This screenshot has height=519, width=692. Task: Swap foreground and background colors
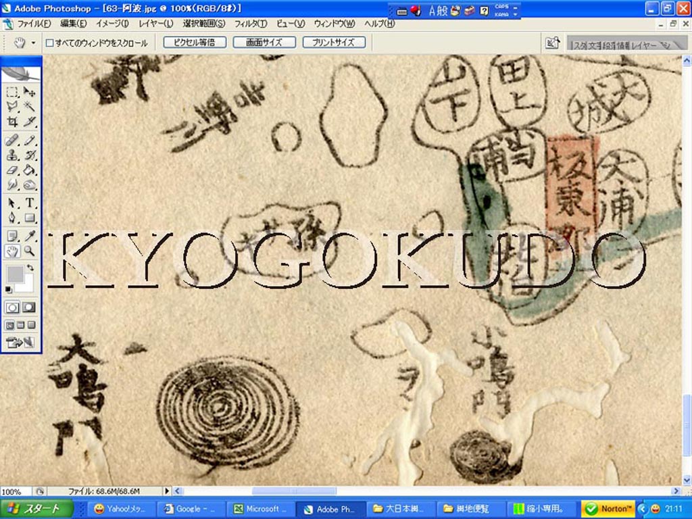[30, 268]
